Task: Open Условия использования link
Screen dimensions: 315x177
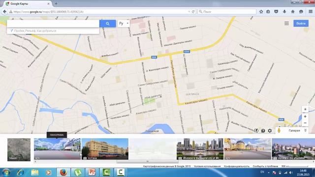Action: pyautogui.click(x=207, y=166)
